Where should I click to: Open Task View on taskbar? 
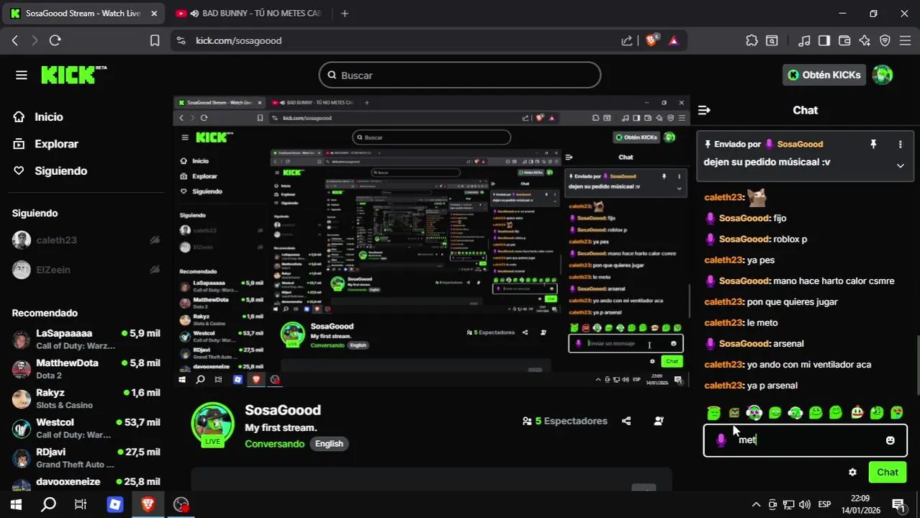coord(81,505)
